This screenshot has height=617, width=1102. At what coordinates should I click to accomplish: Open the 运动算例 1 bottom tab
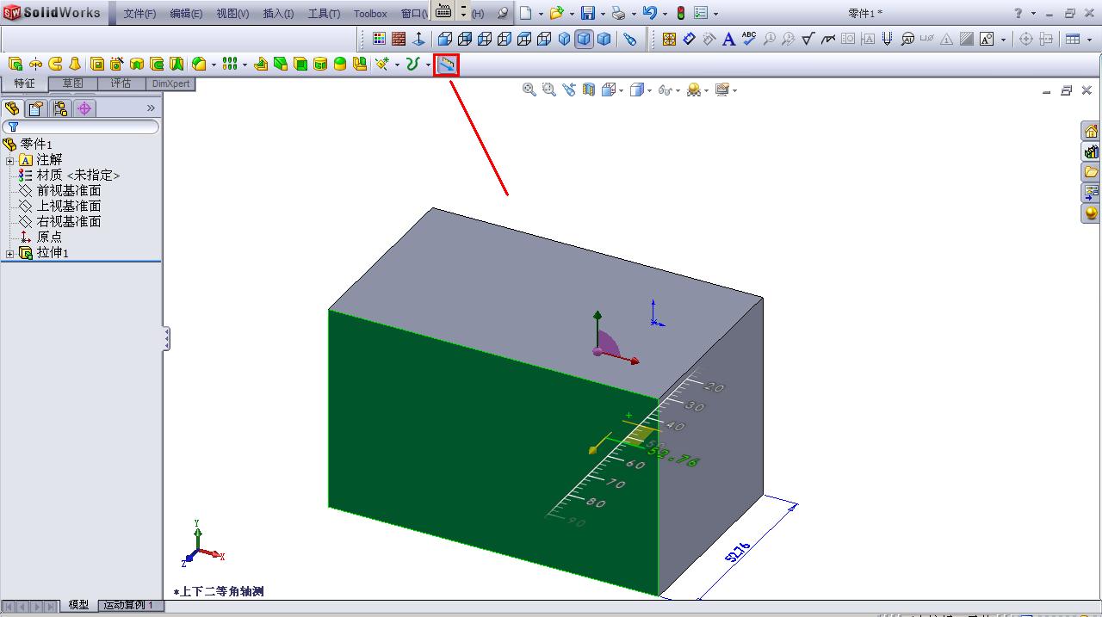[x=128, y=605]
